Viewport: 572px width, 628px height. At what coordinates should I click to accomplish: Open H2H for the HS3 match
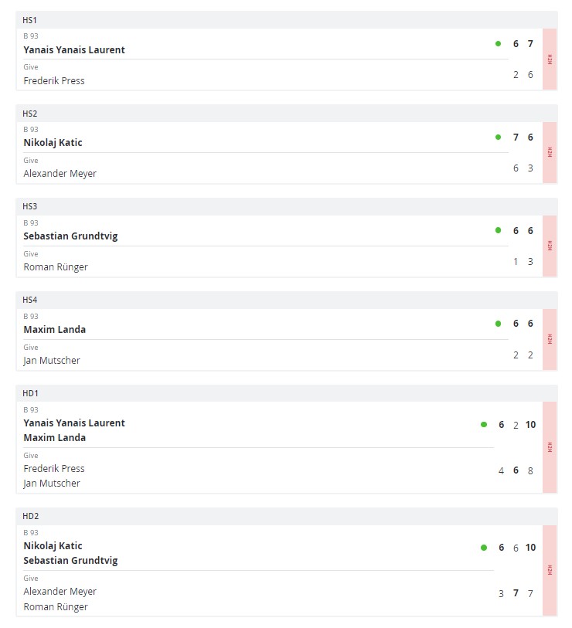[550, 246]
